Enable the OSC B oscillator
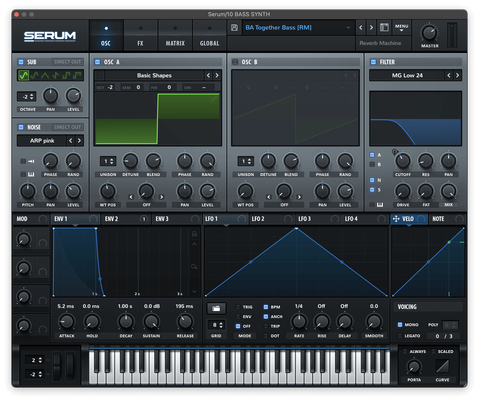This screenshot has height=401, width=479. pyautogui.click(x=235, y=62)
